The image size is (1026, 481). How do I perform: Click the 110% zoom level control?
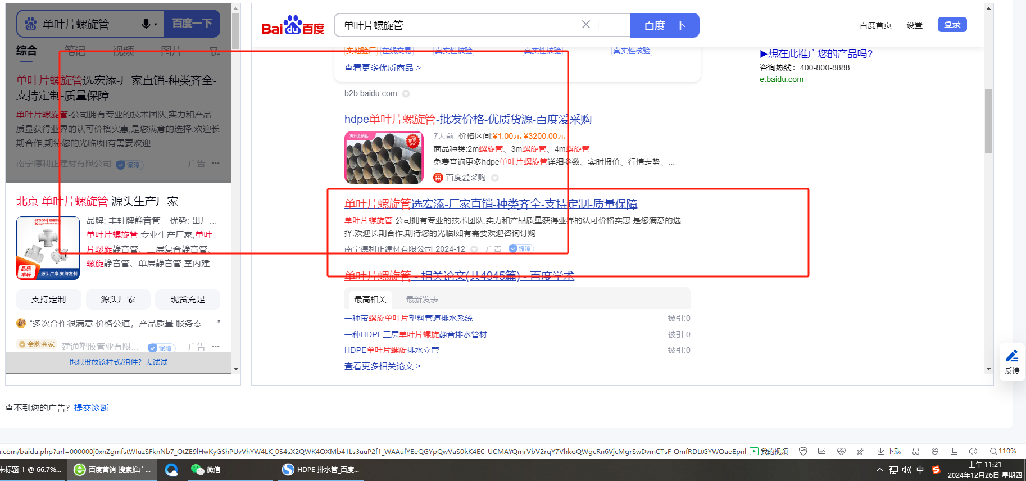click(x=1003, y=451)
